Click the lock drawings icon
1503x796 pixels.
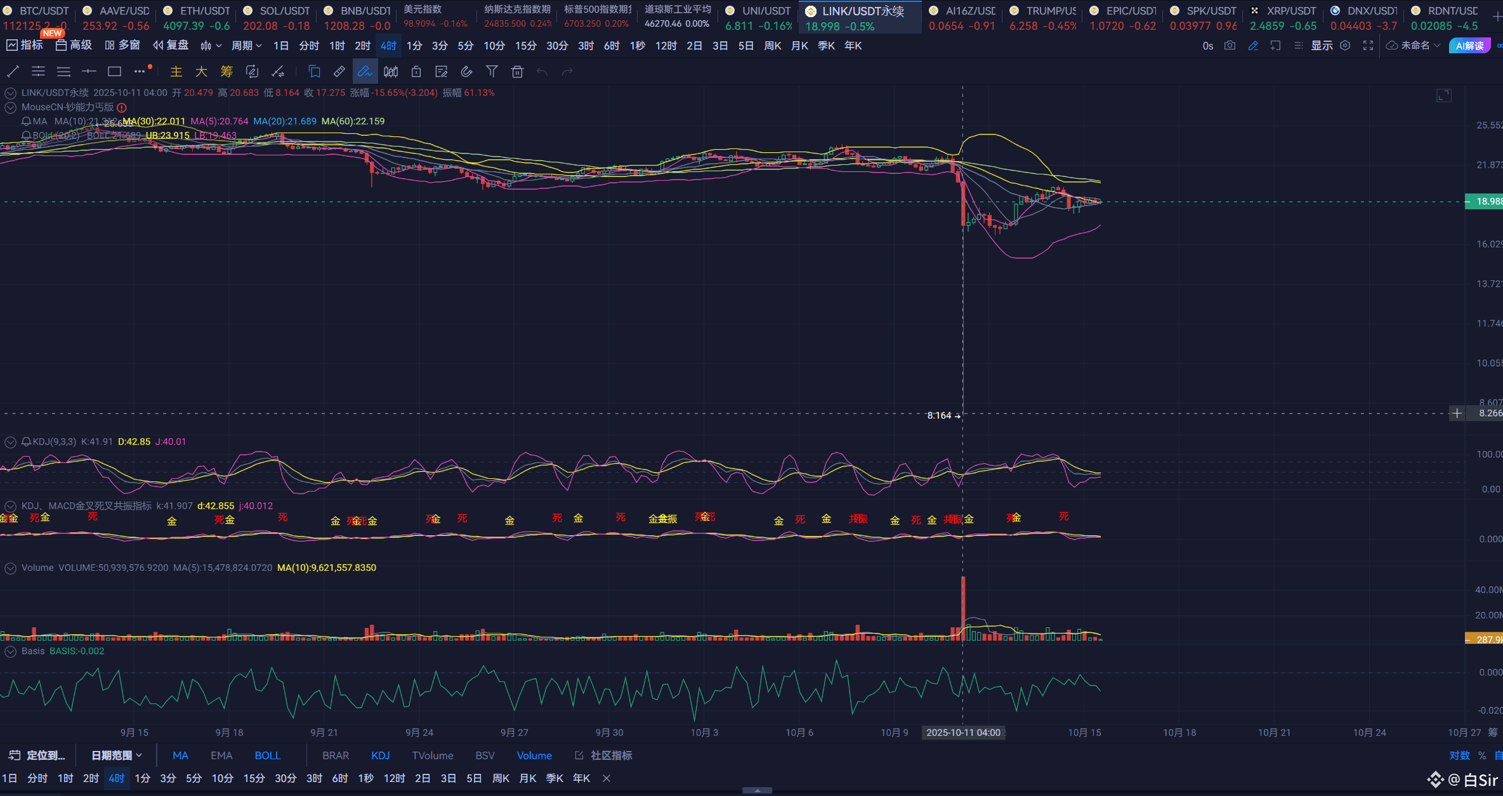(x=416, y=72)
